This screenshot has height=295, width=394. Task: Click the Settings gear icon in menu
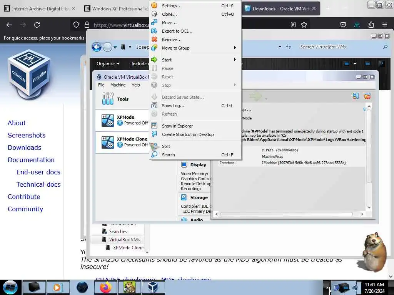click(x=154, y=5)
